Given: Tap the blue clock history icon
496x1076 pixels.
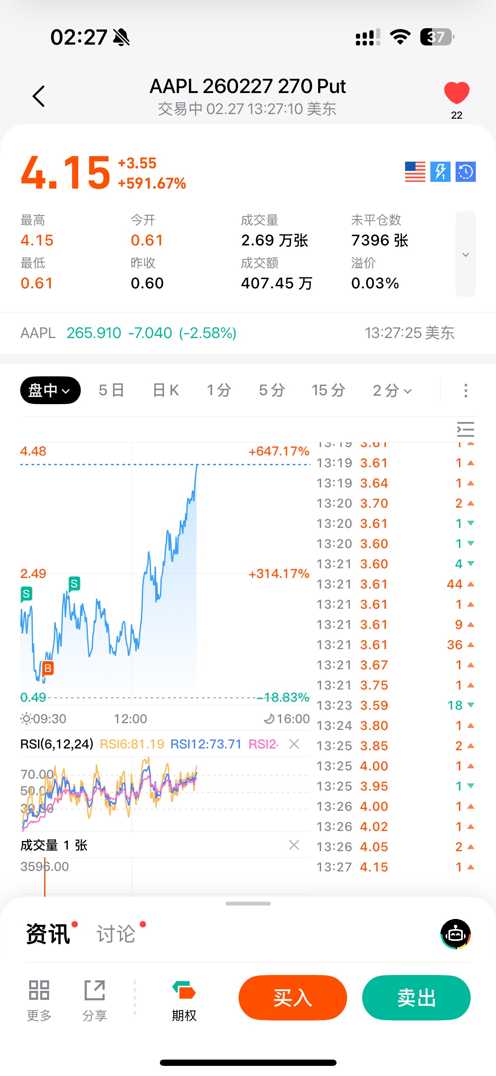Looking at the screenshot, I should click(x=465, y=172).
